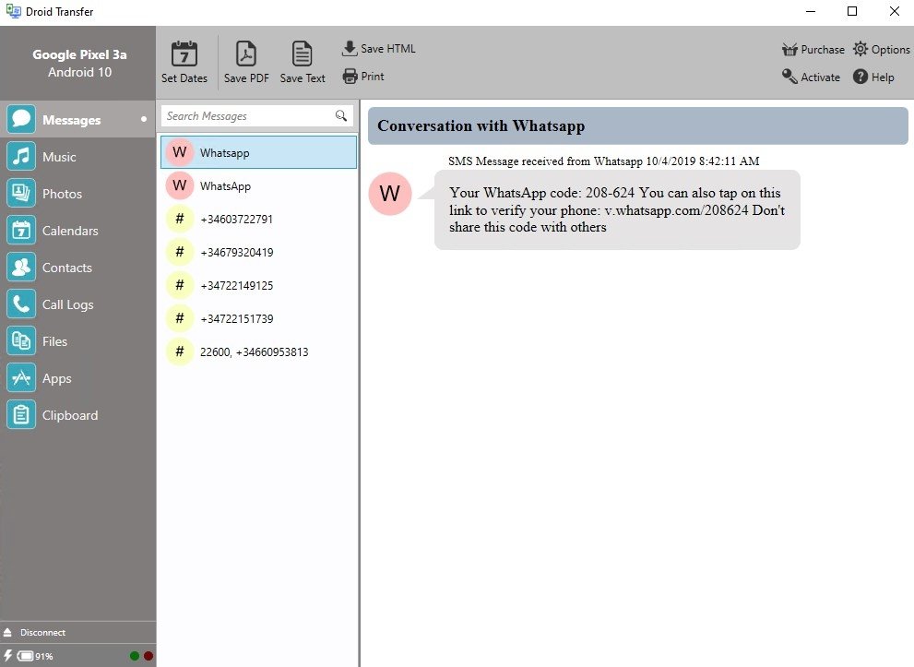914x667 pixels.
Task: Select the Messages section
Action: [77, 120]
